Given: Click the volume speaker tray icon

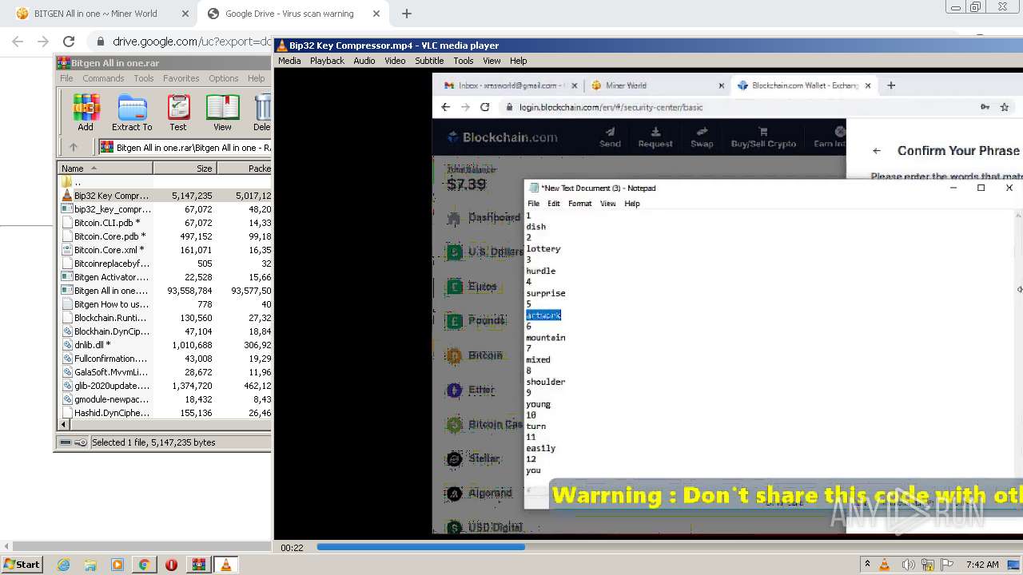Looking at the screenshot, I should [908, 565].
